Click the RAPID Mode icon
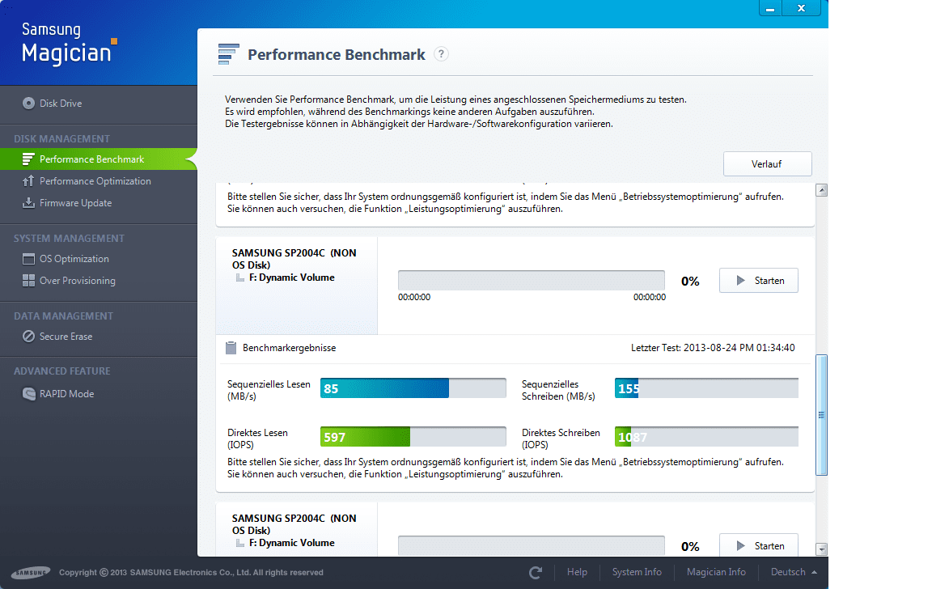Image resolution: width=932 pixels, height=589 pixels. (x=28, y=393)
